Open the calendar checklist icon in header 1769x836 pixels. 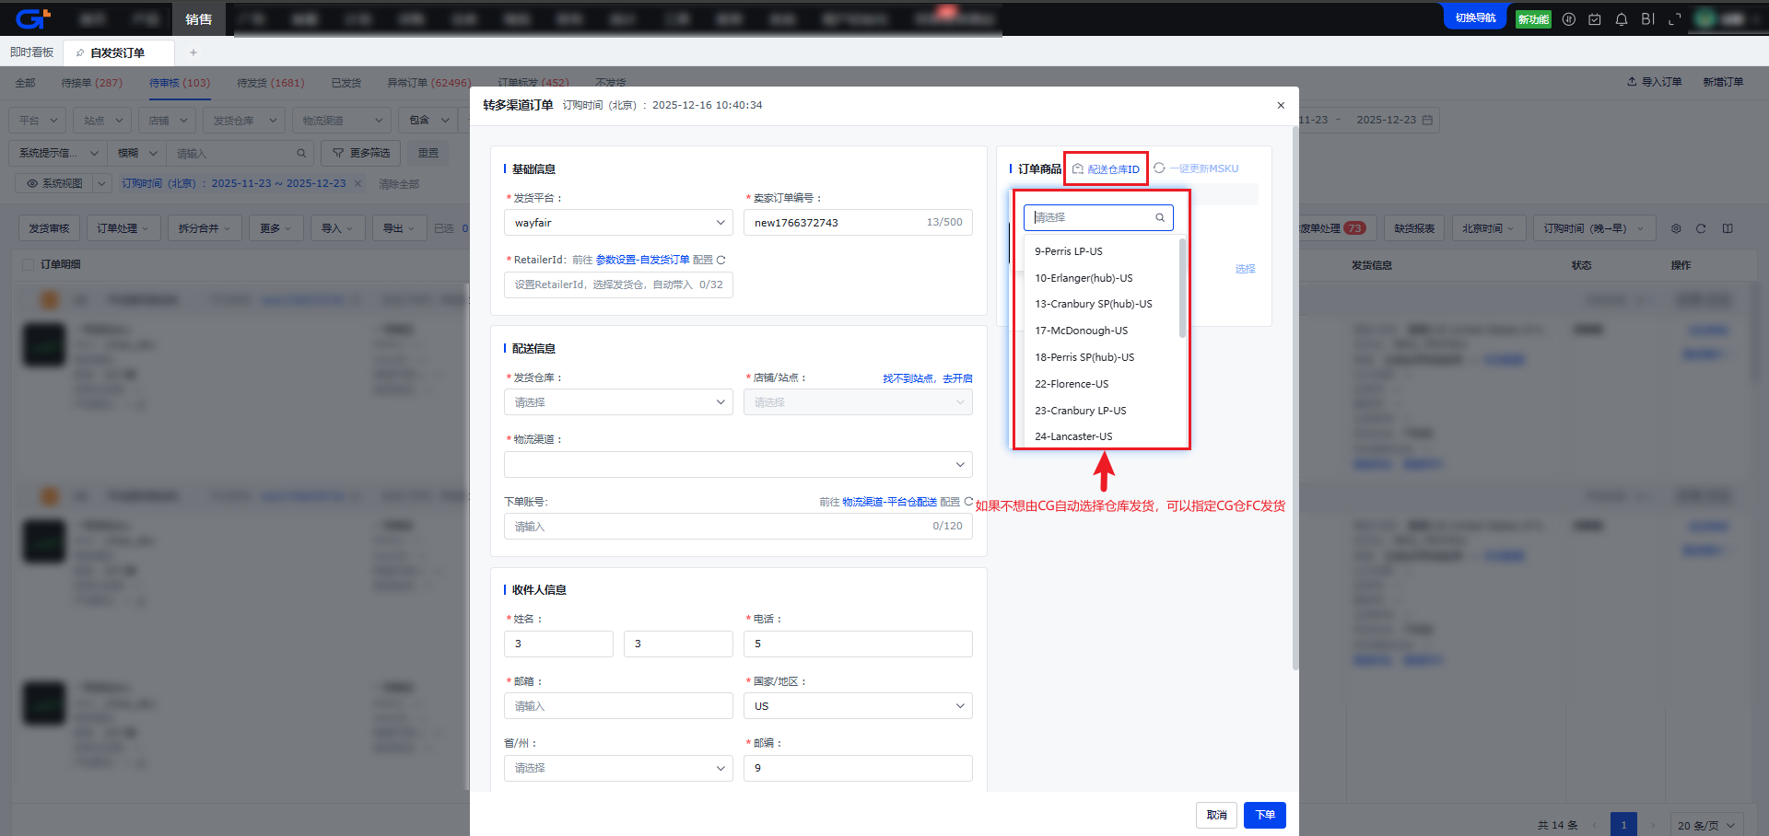pyautogui.click(x=1595, y=19)
